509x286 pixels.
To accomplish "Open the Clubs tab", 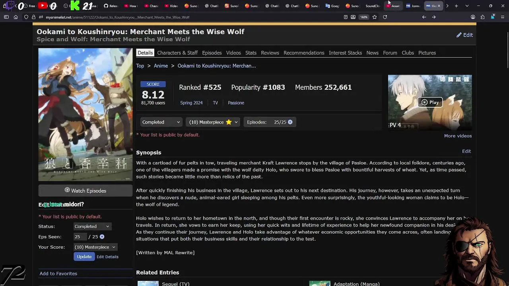I will (408, 53).
